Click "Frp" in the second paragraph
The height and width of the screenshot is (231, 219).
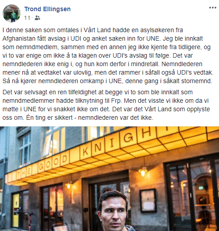[x=116, y=101]
